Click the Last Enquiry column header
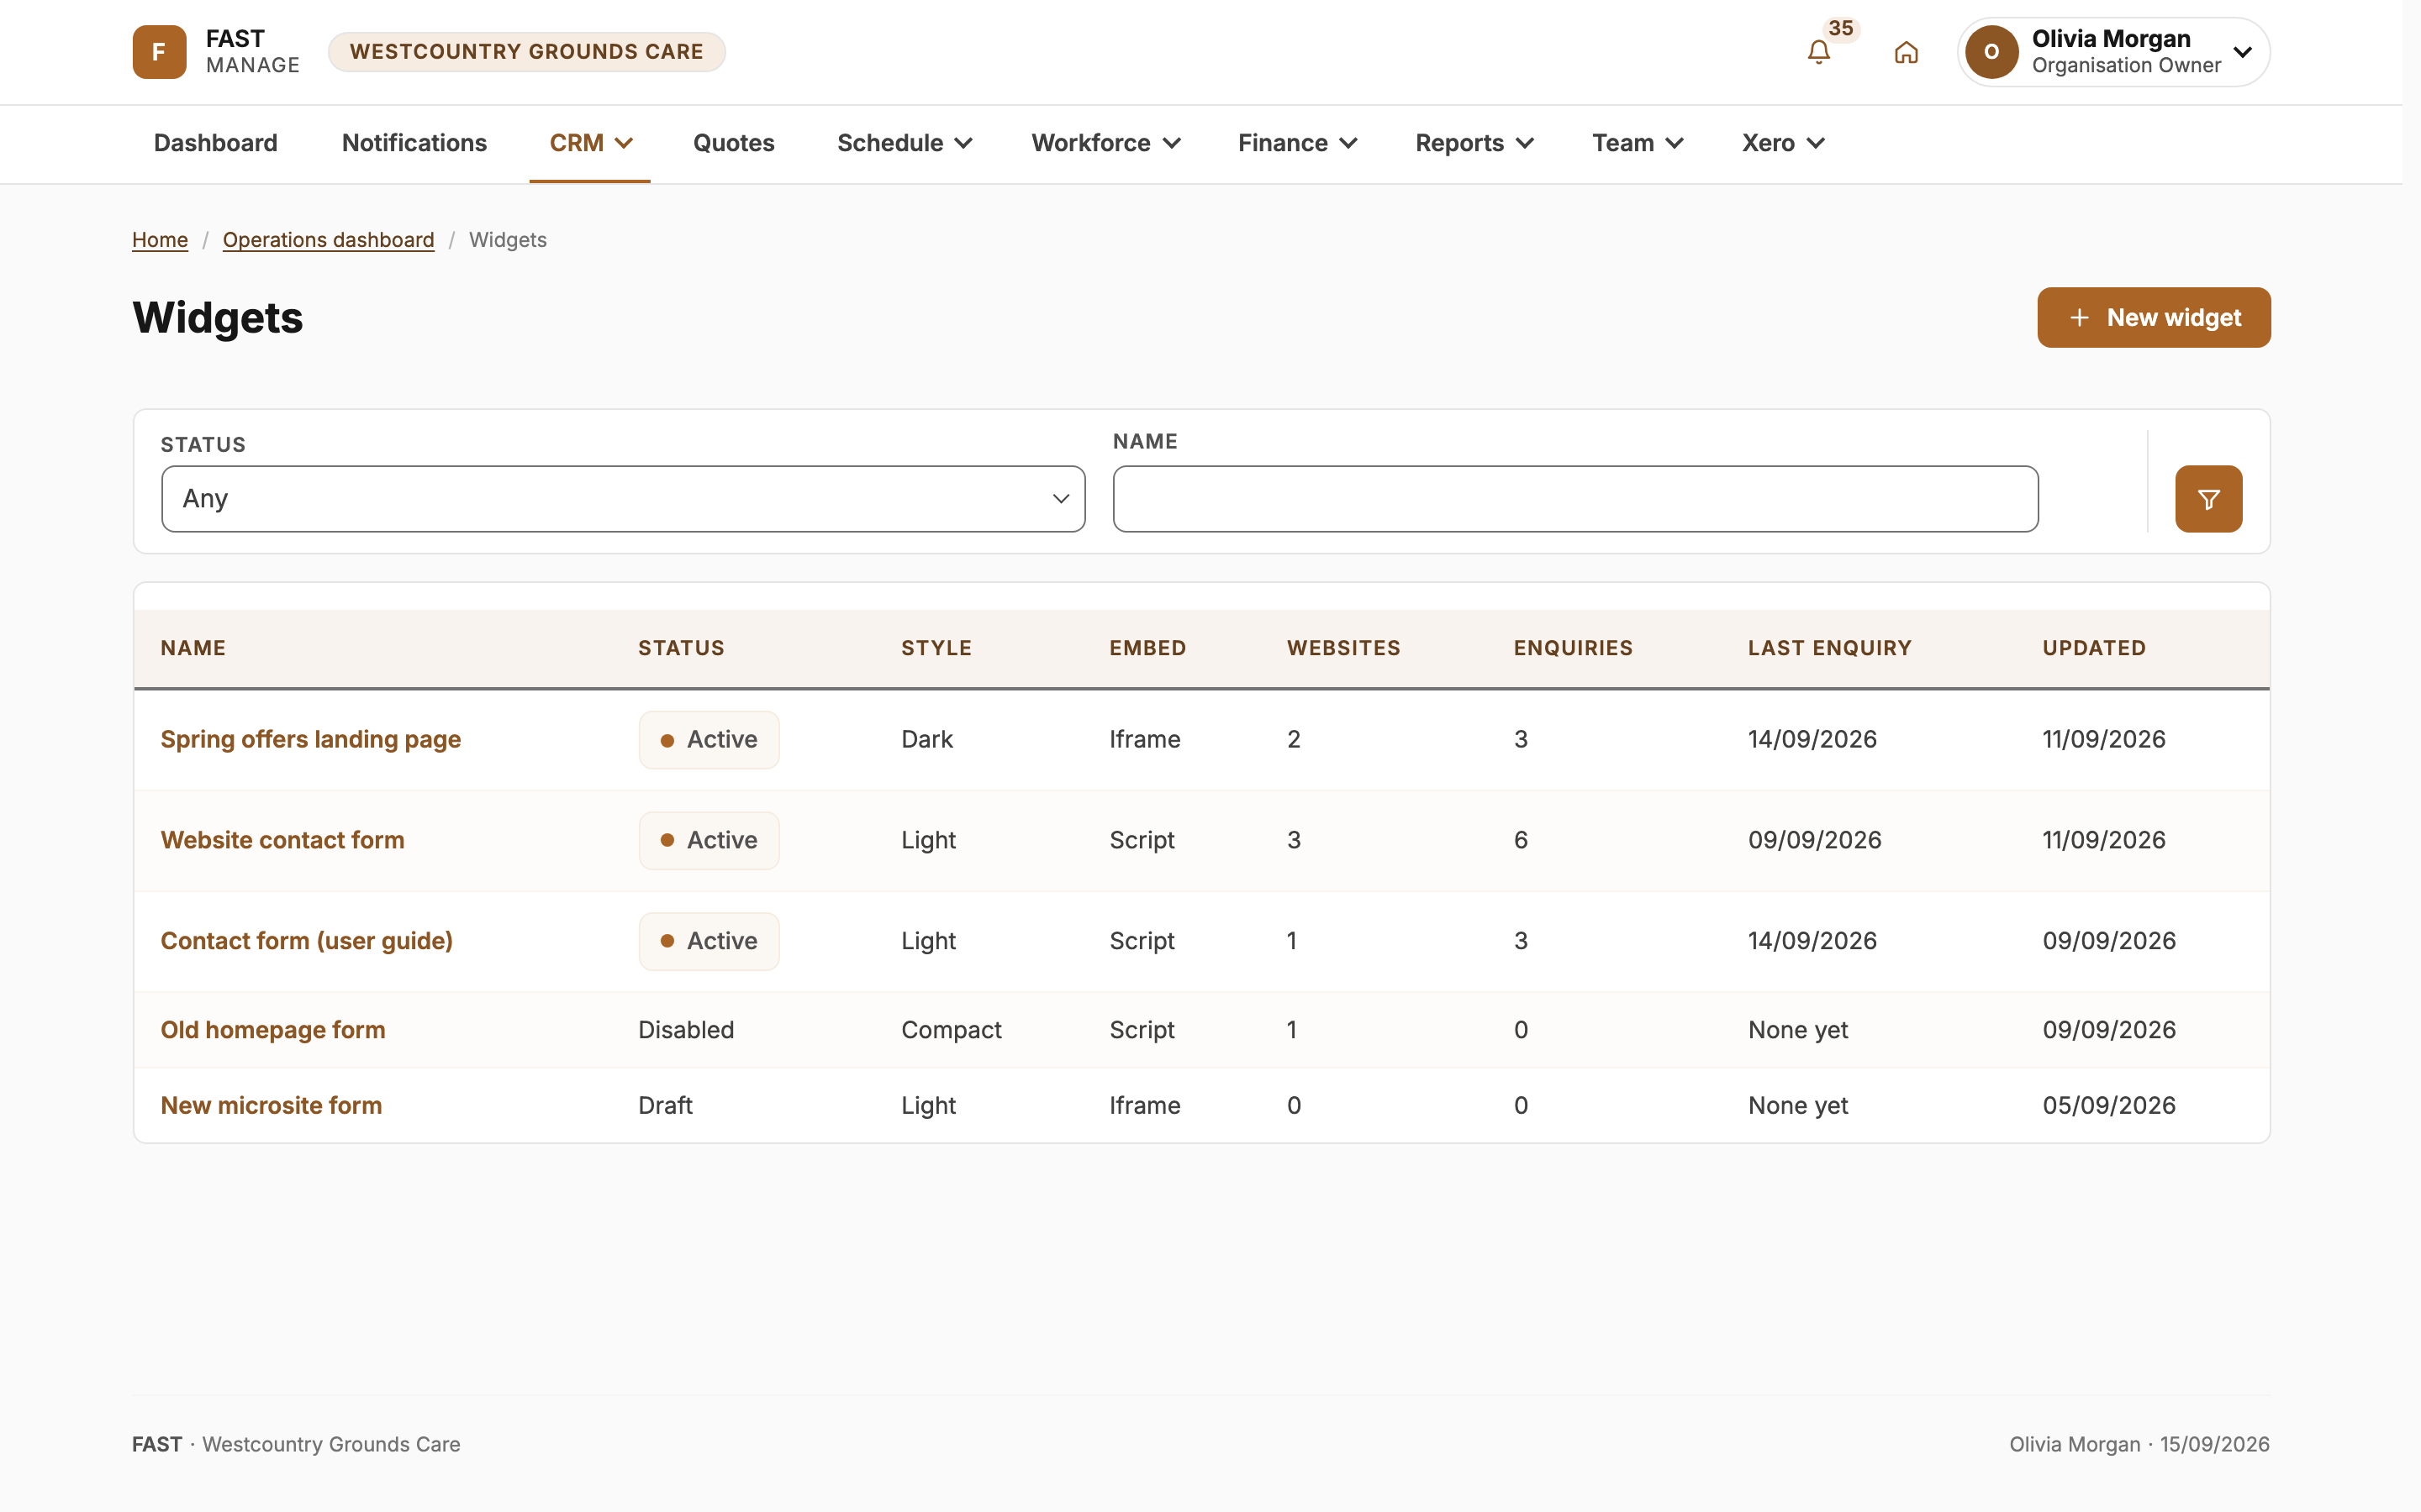 pos(1828,648)
